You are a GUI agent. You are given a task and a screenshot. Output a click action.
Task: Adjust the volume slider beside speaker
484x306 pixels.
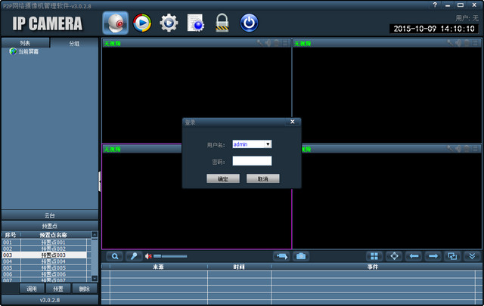170,256
